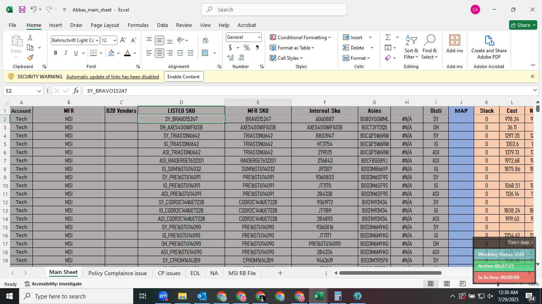Set Top Align
This screenshot has width=542, height=304.
tap(149, 40)
